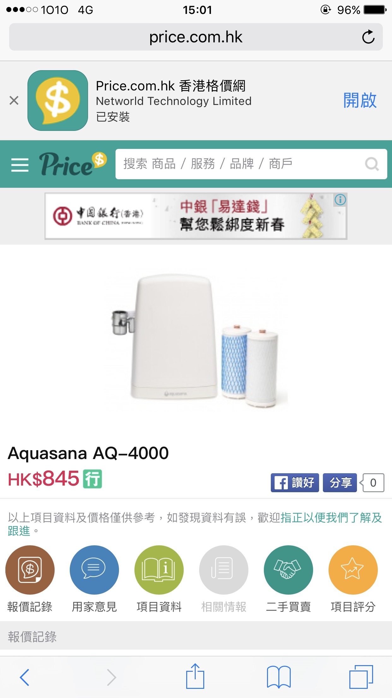The width and height of the screenshot is (392, 698).
Task: Go back to the previous page
Action: (x=25, y=677)
